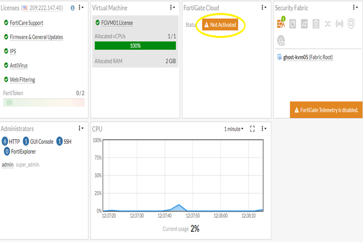
Task: Click the shield icon in Security Fabric
Action: (351, 24)
